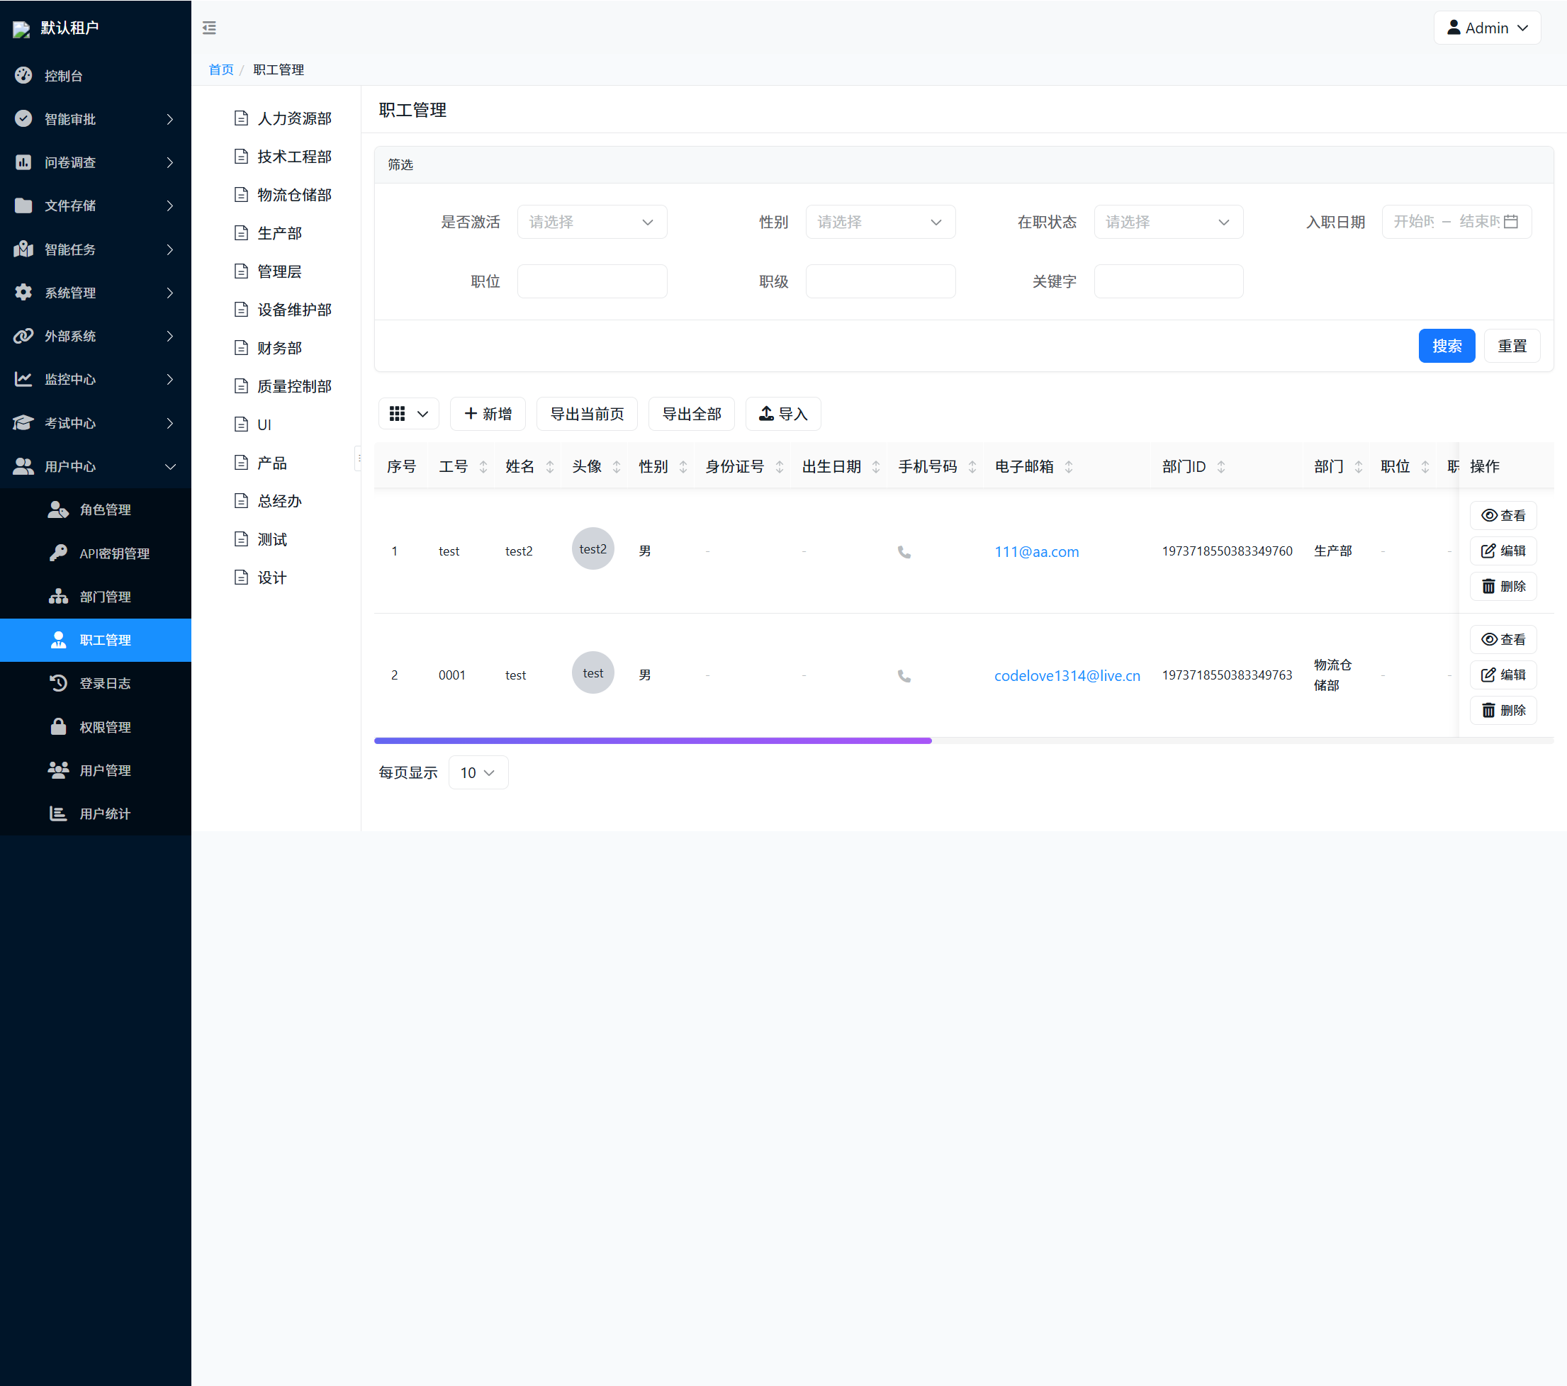
Task: Select the 技术工程部 department tree node
Action: (293, 157)
